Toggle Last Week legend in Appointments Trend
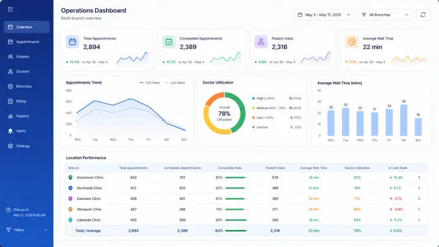Image resolution: width=439 pixels, height=247 pixels. click(175, 82)
